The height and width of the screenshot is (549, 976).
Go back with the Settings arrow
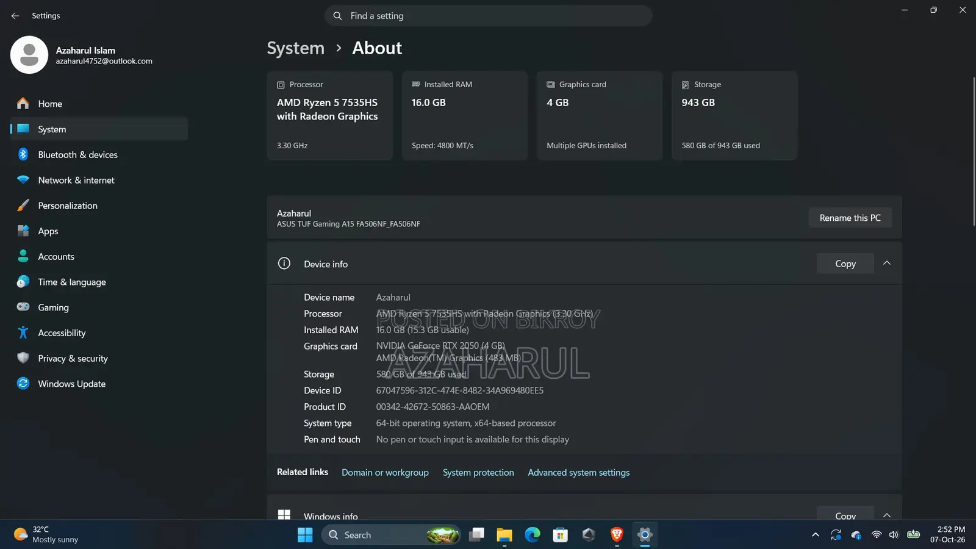(x=15, y=16)
